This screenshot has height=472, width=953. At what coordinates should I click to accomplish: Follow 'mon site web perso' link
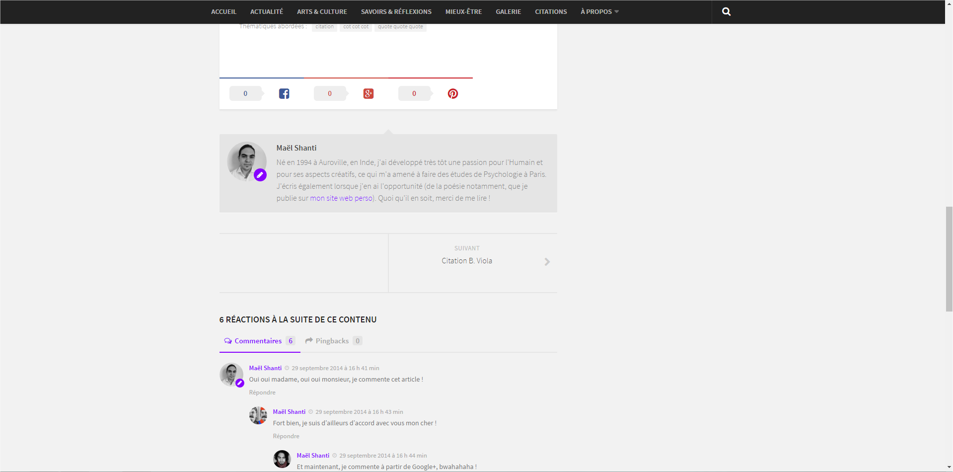pyautogui.click(x=341, y=198)
